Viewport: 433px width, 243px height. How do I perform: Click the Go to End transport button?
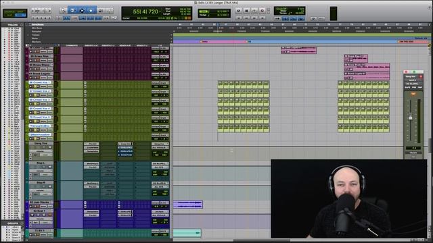pos(262,18)
